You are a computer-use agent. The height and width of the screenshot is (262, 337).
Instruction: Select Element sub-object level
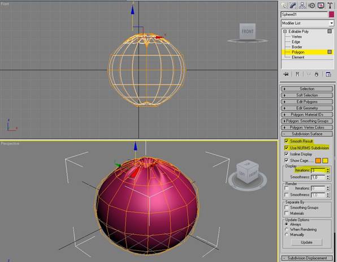point(298,57)
